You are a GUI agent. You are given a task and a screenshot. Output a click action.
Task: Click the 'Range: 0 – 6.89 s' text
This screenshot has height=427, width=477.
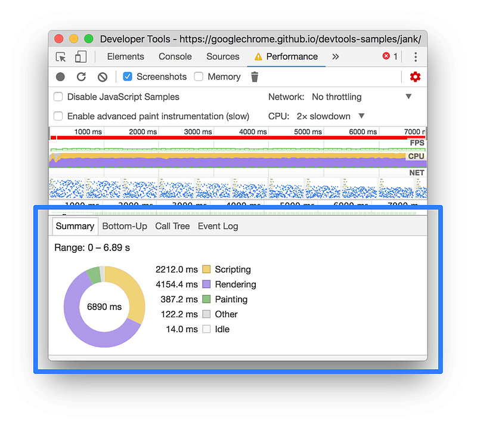click(x=92, y=247)
